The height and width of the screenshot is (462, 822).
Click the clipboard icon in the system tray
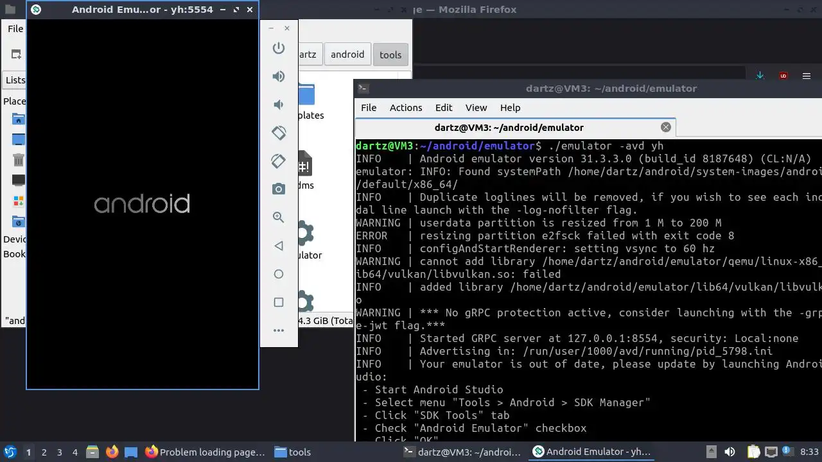coord(753,452)
